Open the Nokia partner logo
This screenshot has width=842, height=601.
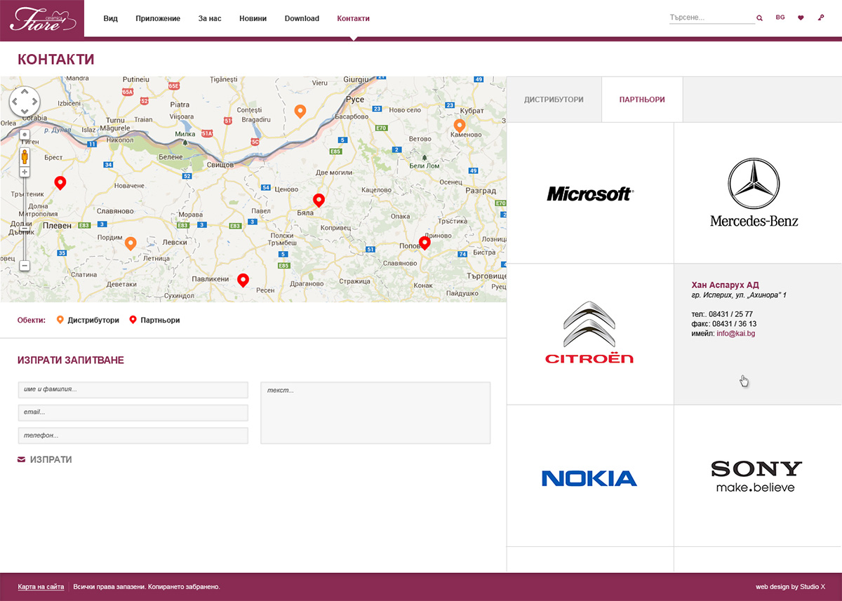589,478
